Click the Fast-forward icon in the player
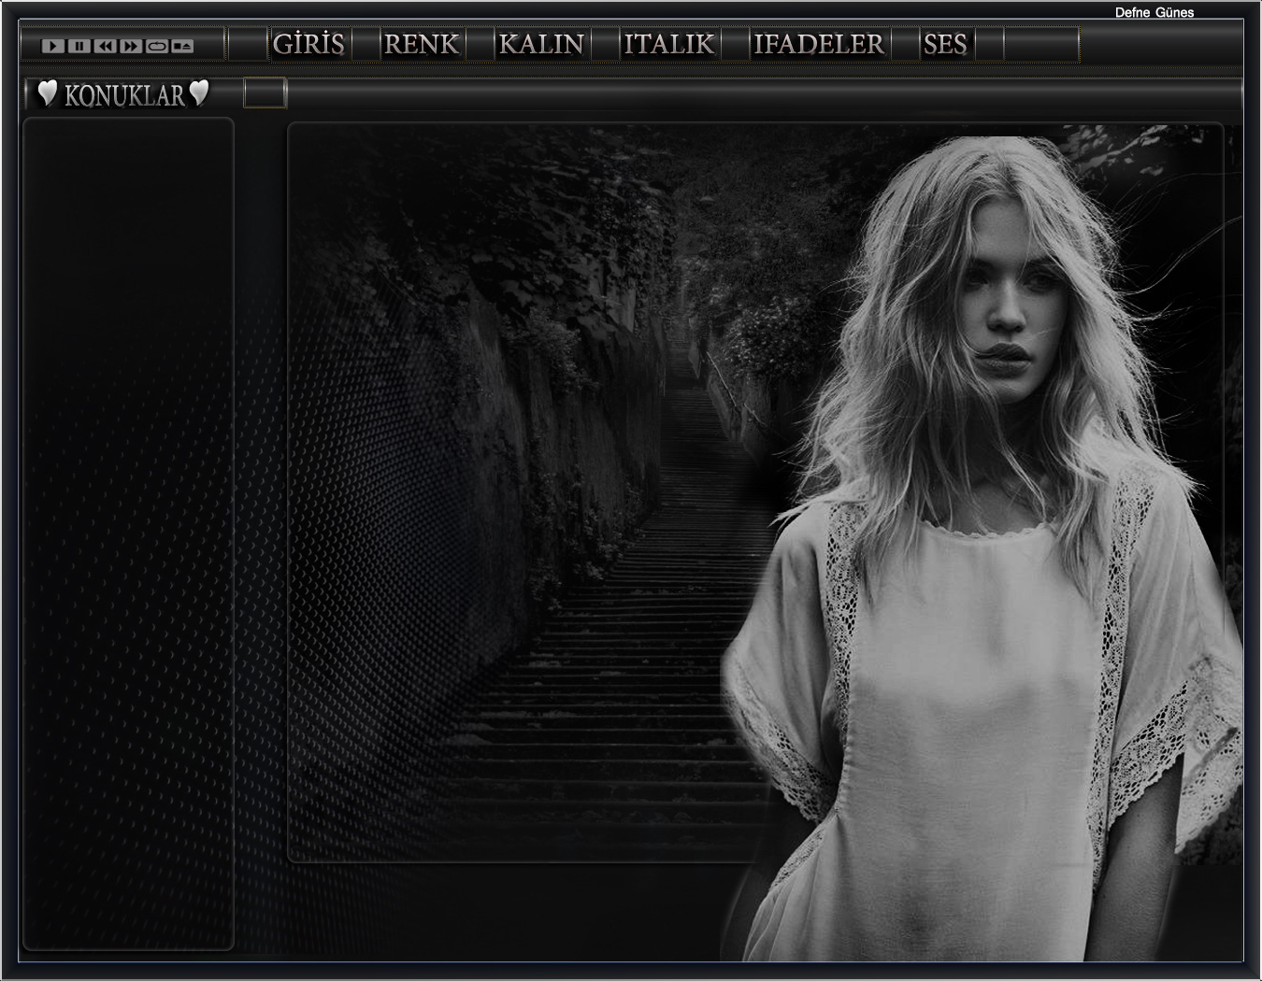Image resolution: width=1262 pixels, height=981 pixels. (131, 46)
